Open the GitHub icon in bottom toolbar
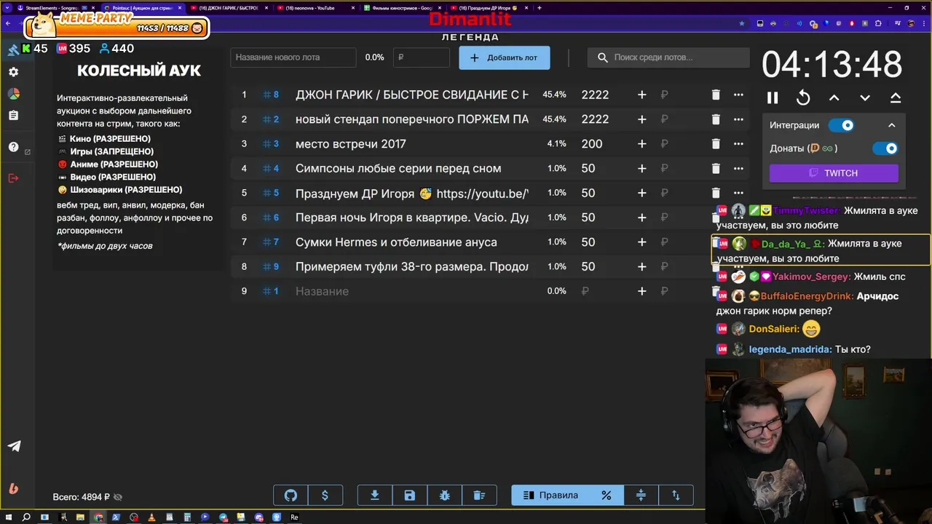 pos(291,496)
